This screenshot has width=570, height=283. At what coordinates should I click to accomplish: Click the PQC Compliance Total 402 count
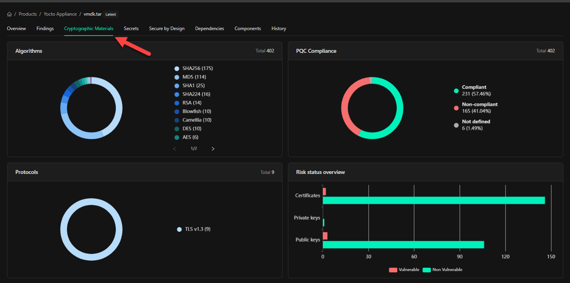point(545,51)
